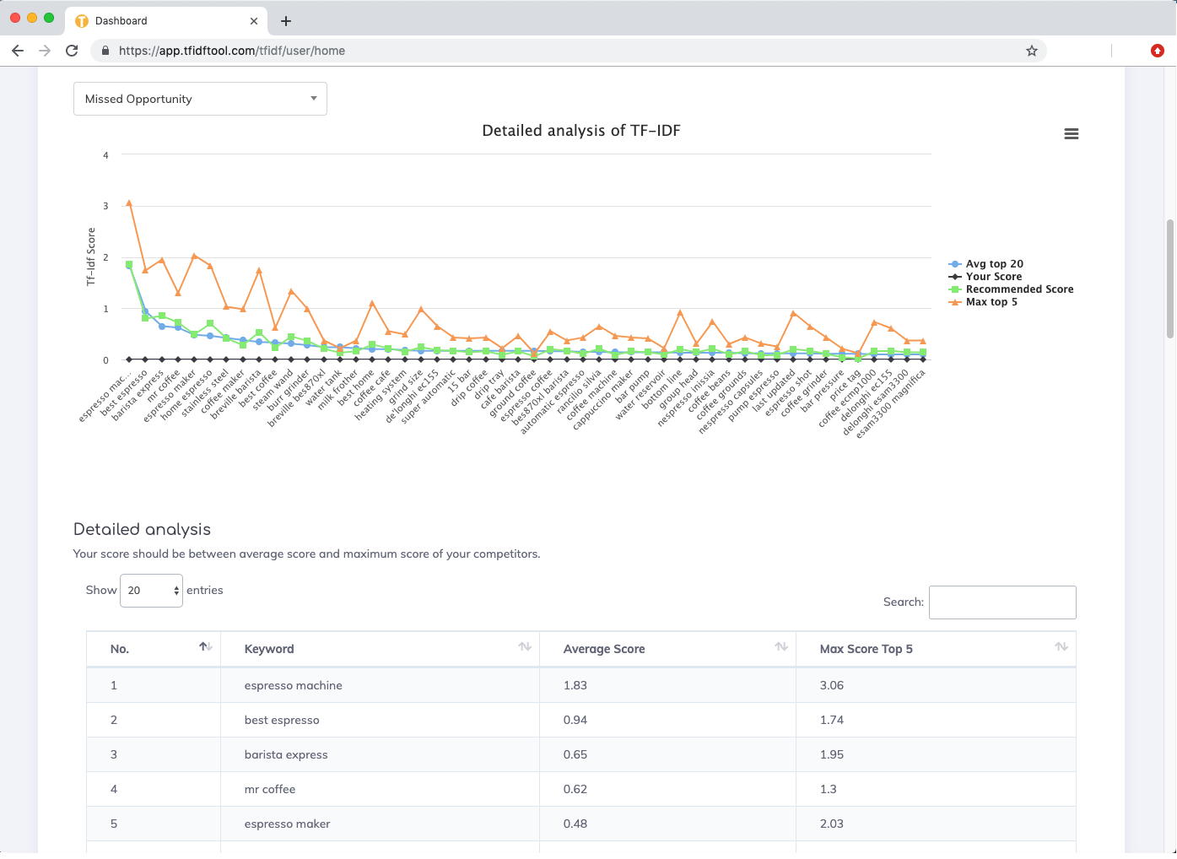Open the Show entries count dropdown
The width and height of the screenshot is (1177, 859).
point(151,591)
